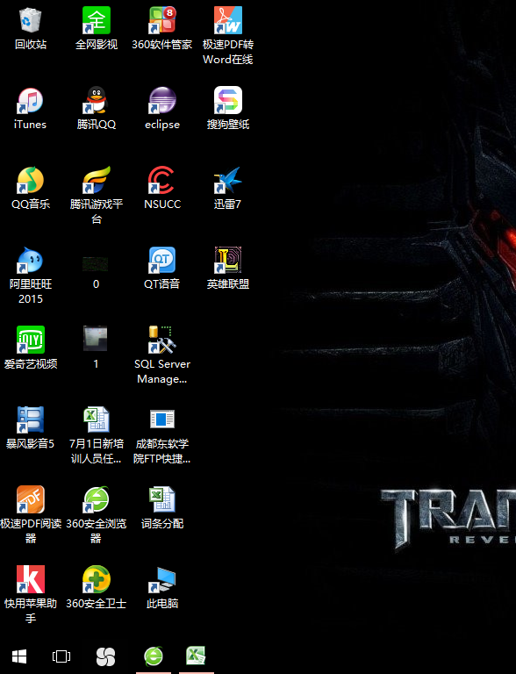Select the NSUCC desktop icon
The image size is (516, 674).
162,180
